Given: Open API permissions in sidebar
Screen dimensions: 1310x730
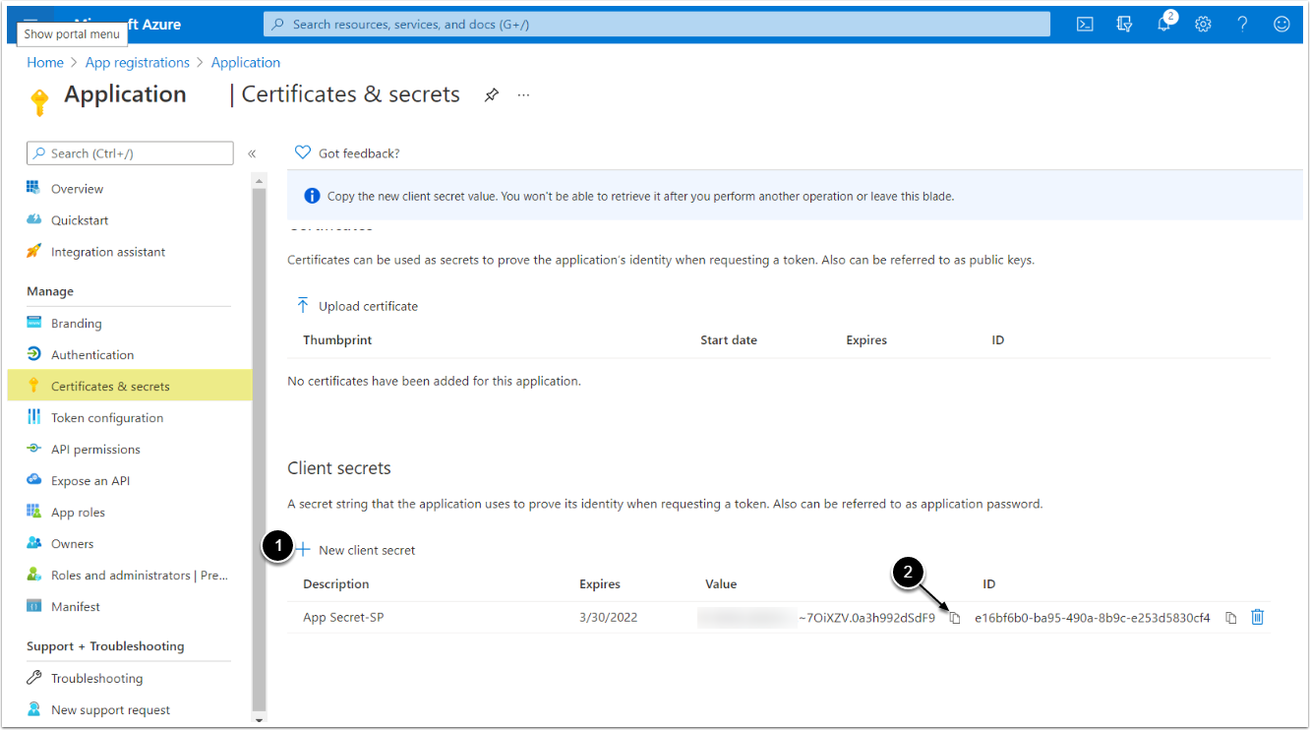Looking at the screenshot, I should (x=95, y=450).
